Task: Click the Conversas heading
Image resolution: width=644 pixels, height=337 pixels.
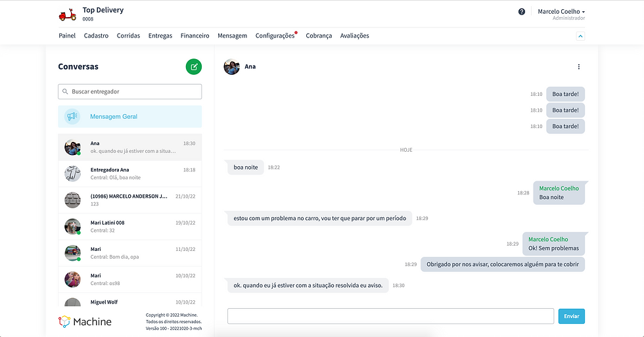Action: click(78, 66)
